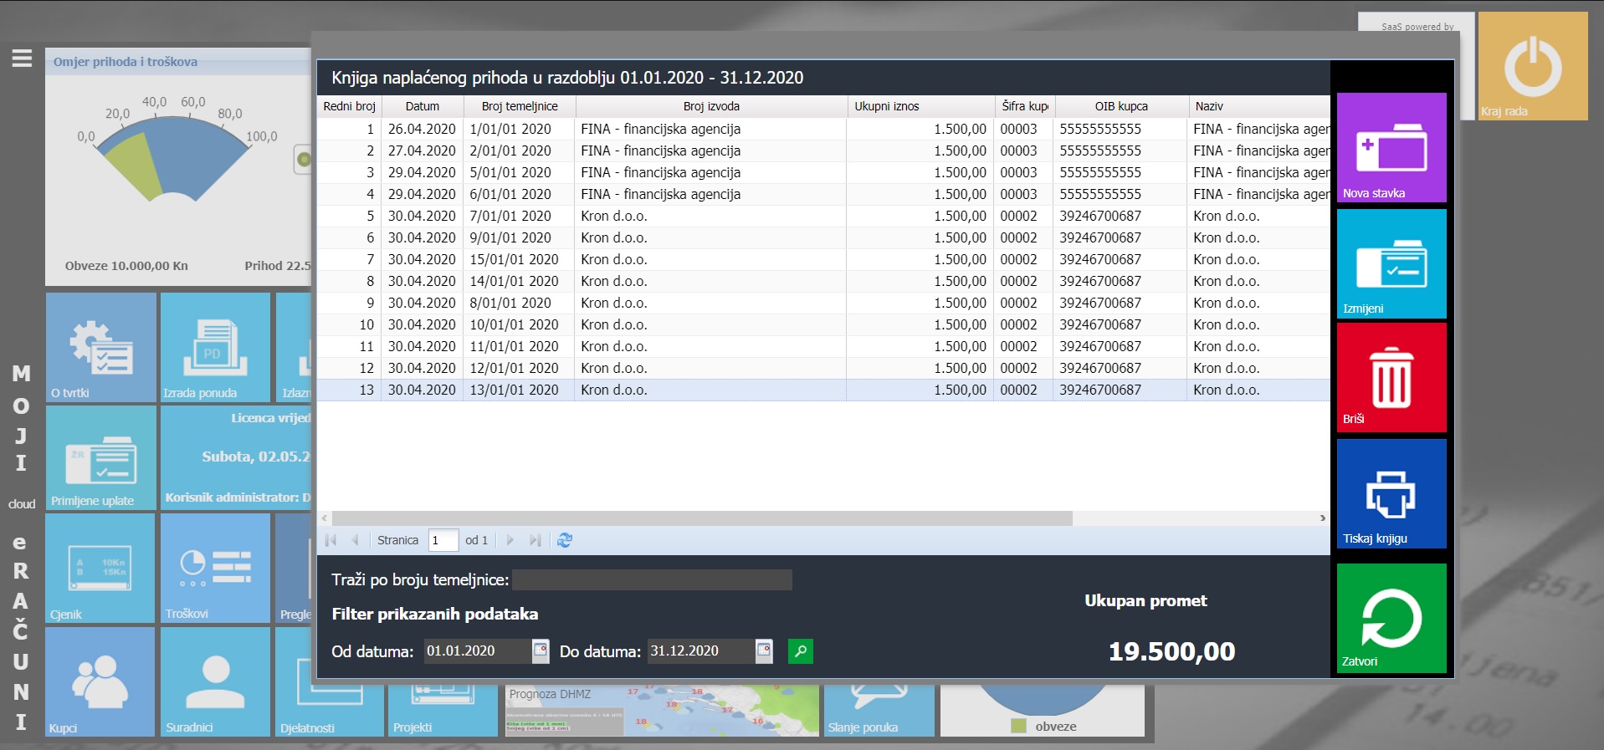Open calendar picker for Od datuma
The width and height of the screenshot is (1604, 750).
(x=541, y=651)
